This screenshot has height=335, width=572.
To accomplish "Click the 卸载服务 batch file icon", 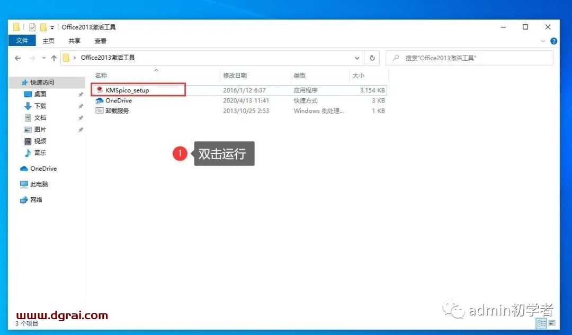I will (x=99, y=110).
